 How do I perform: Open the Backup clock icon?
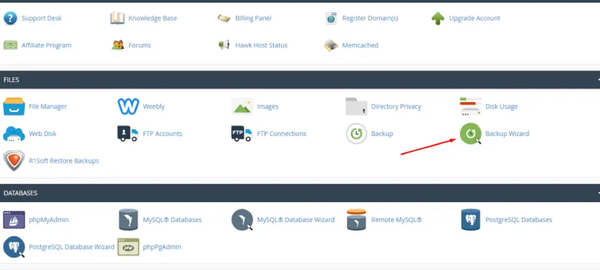(356, 134)
